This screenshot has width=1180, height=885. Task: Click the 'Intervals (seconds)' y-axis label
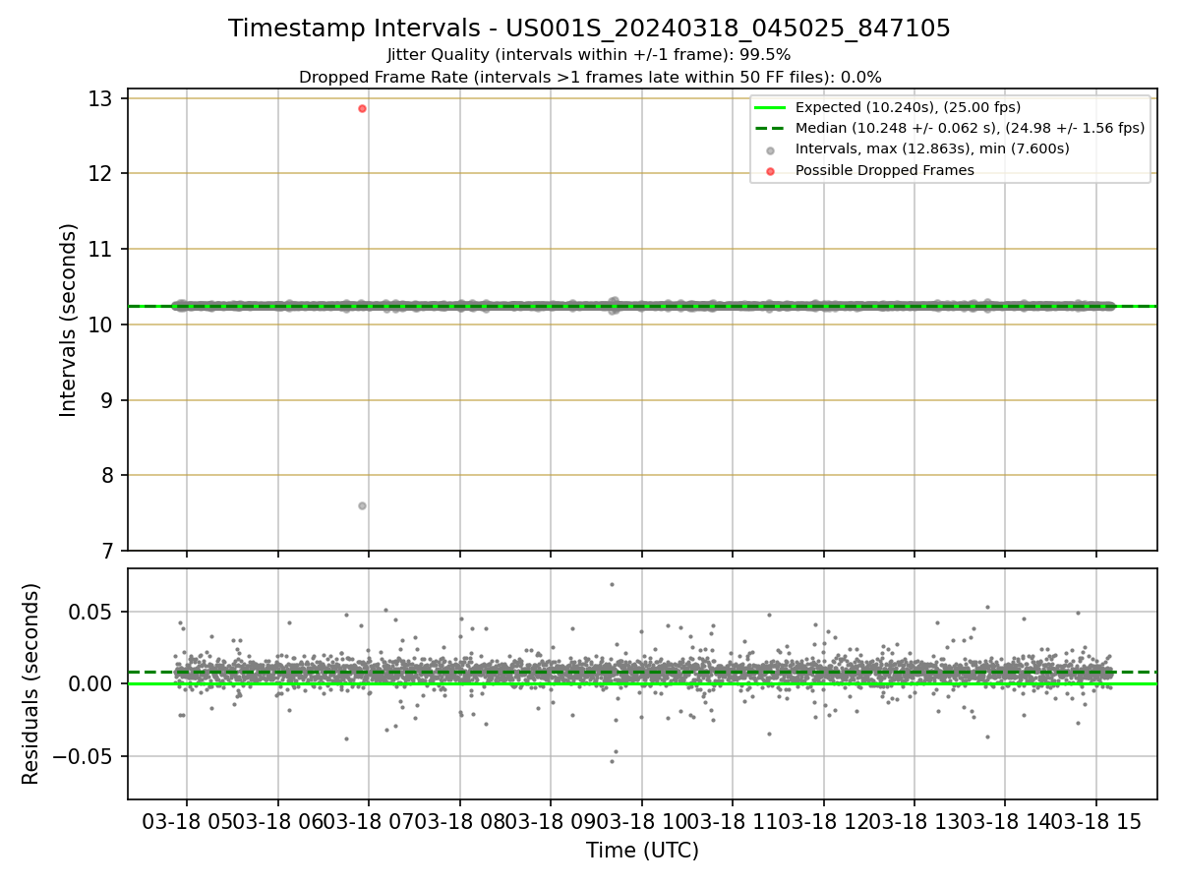(69, 320)
